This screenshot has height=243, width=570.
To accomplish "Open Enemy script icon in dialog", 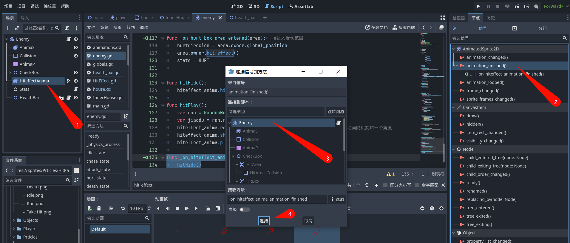I will 339,123.
